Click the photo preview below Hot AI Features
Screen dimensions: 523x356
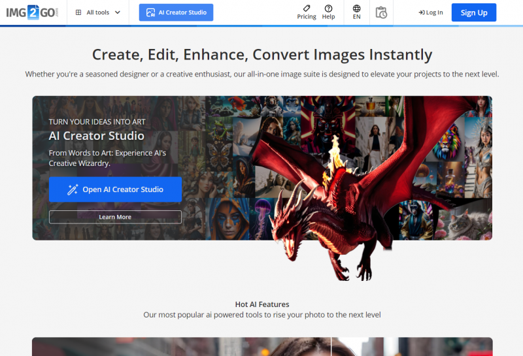tap(261, 346)
